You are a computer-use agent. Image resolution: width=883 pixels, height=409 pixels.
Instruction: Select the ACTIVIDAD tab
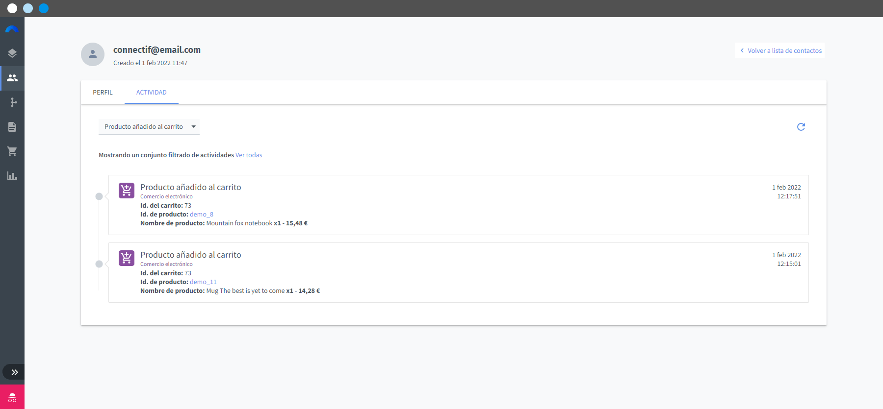click(152, 92)
